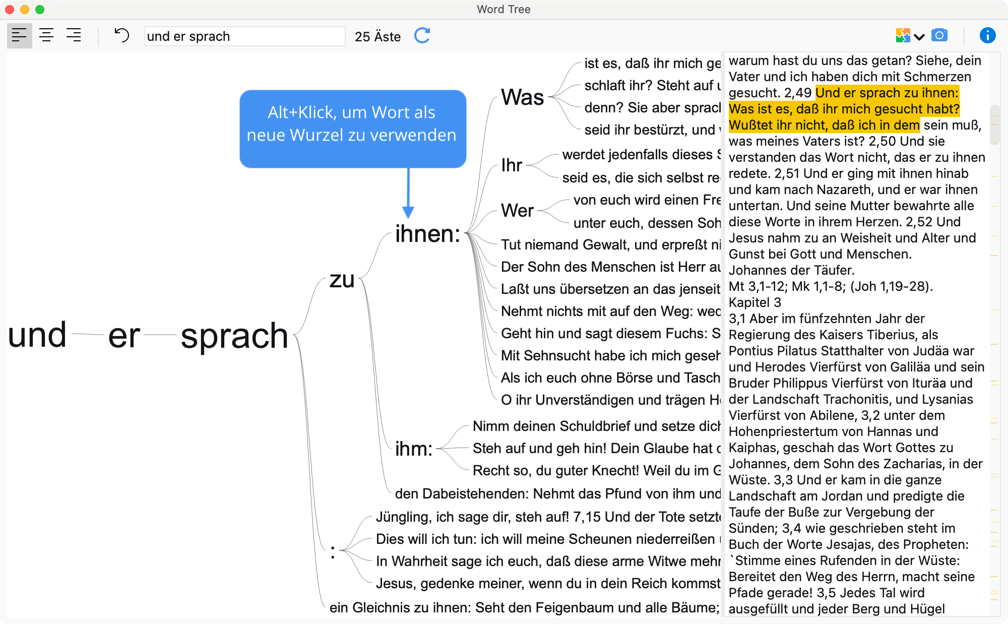
Task: Click leaf 'ein Gleichnis zu ihnen: Seht'
Action: (x=525, y=608)
